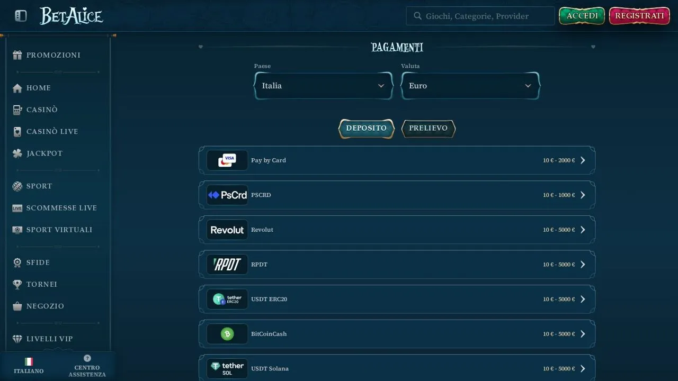Expand BitCoinCash row arrow

click(x=583, y=334)
